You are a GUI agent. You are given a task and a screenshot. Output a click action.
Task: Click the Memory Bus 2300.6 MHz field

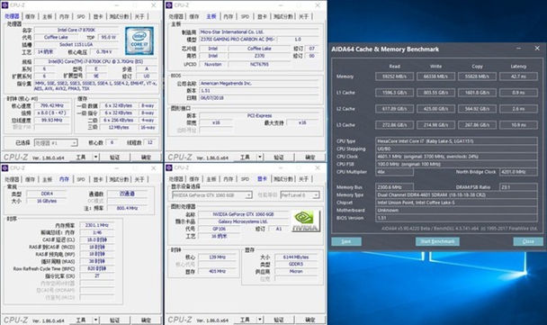(x=395, y=187)
